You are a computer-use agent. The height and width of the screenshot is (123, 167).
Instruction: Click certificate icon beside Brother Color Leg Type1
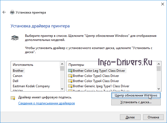pos(70,71)
